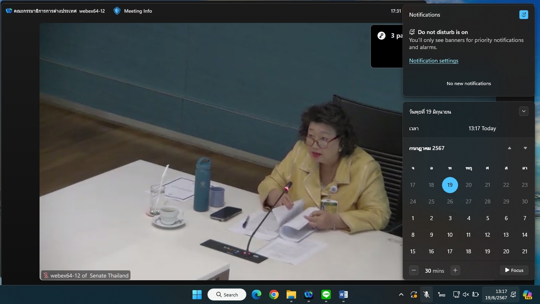
Task: Select date 10 in the calendar
Action: click(450, 235)
